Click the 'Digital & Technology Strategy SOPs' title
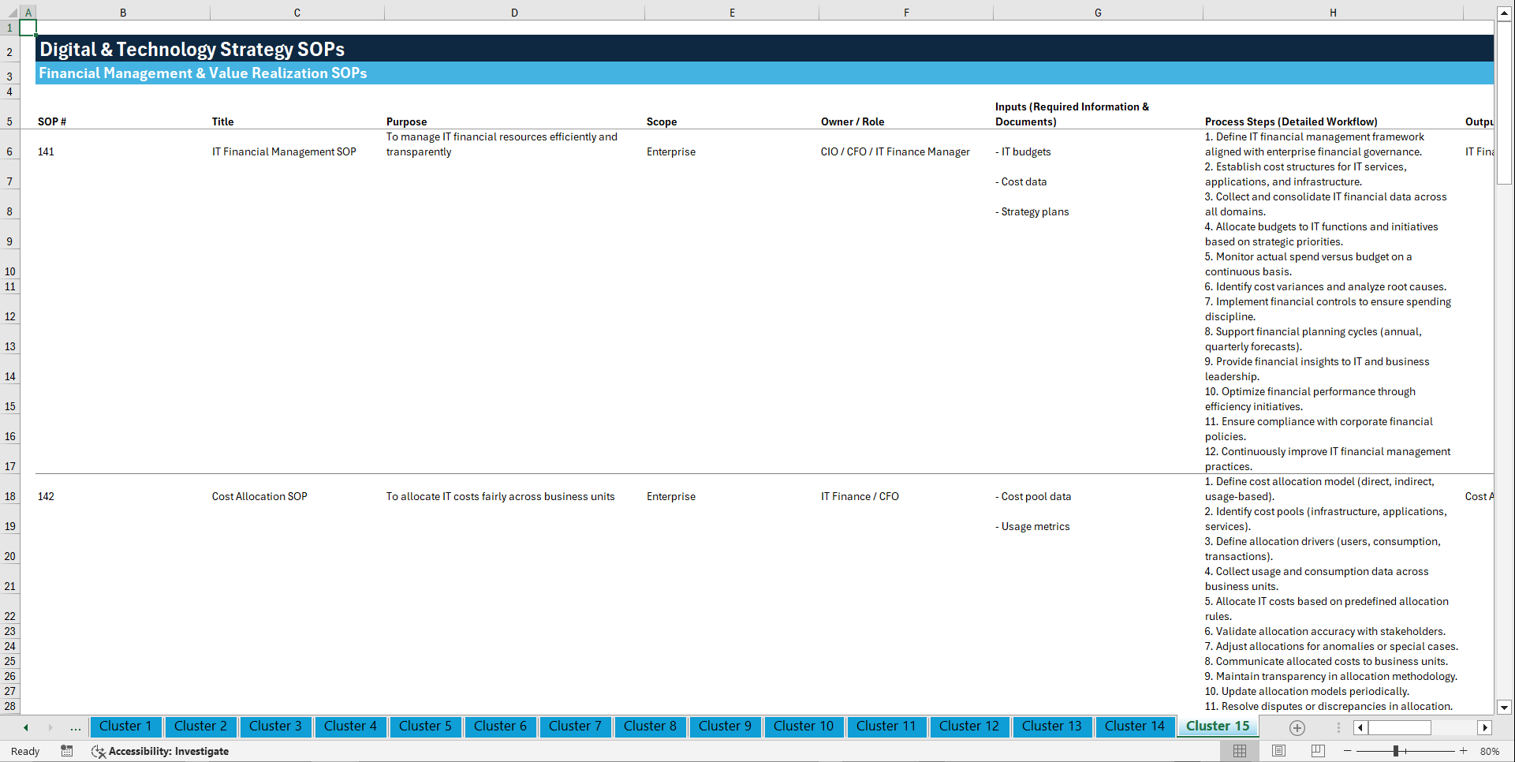The image size is (1515, 762). coord(192,49)
